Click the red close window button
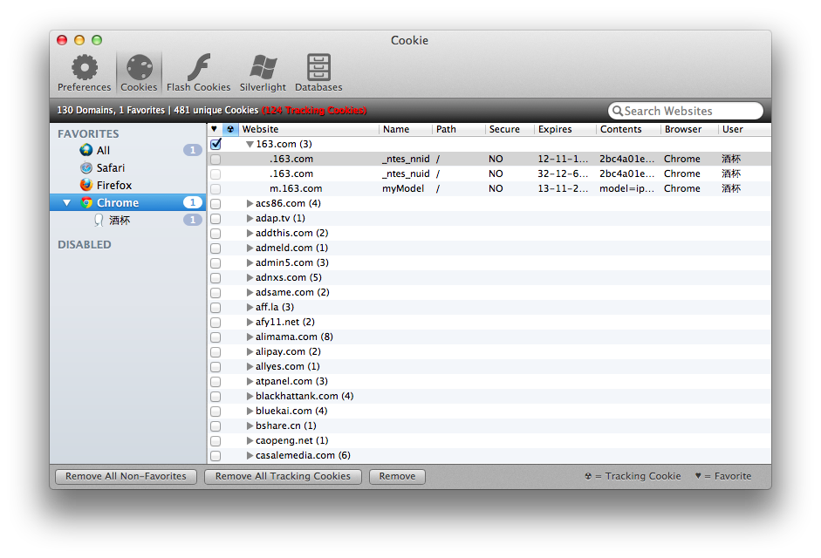The height and width of the screenshot is (558, 821). (62, 40)
